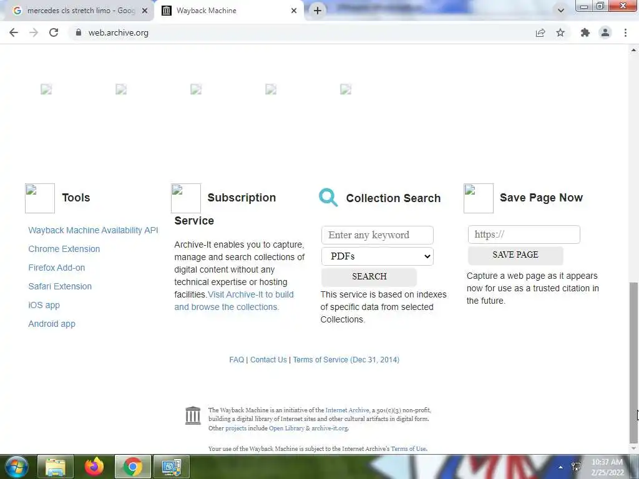Viewport: 639px width, 479px height.
Task: Select the Wayback Machine tab
Action: (228, 11)
